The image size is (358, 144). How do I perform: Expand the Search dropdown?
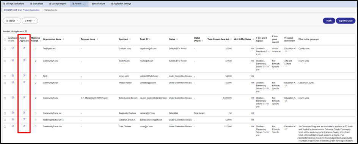(12, 21)
